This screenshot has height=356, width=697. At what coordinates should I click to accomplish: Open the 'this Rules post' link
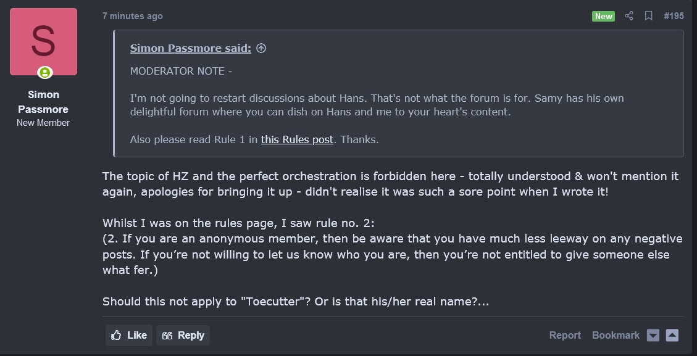(x=297, y=139)
